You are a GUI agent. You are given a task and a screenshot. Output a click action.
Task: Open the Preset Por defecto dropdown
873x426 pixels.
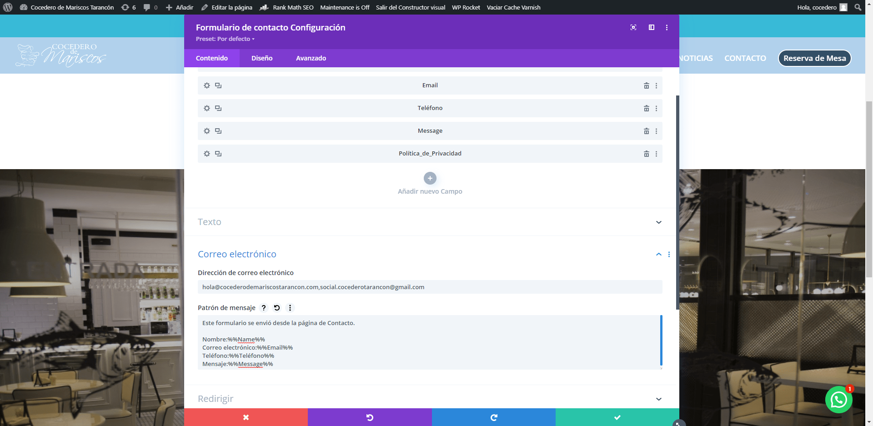tap(225, 39)
